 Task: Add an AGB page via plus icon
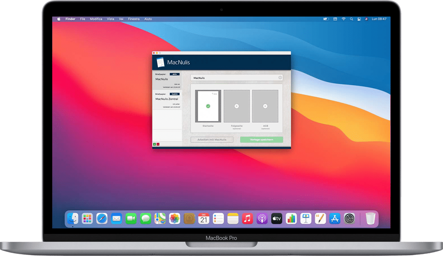[265, 106]
